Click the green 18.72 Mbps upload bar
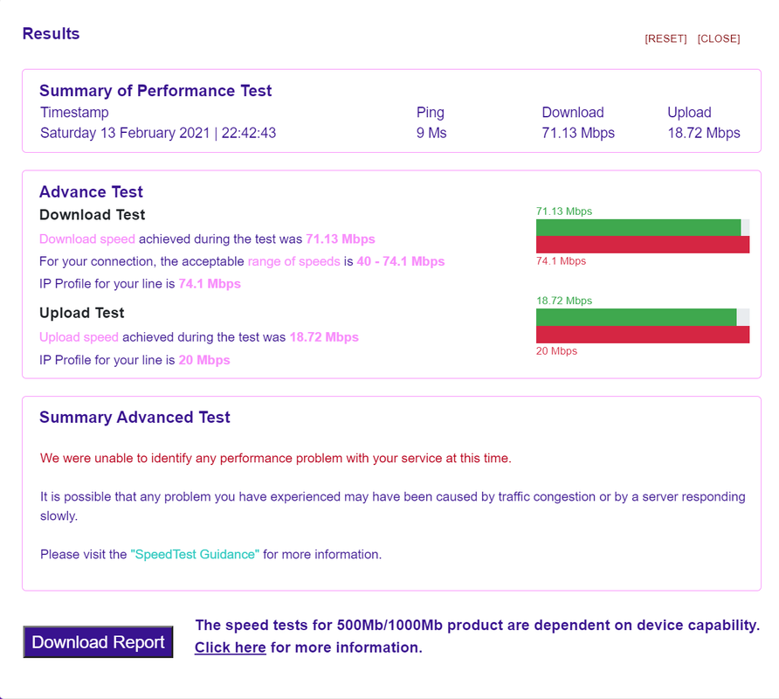This screenshot has width=779, height=699. tap(637, 317)
